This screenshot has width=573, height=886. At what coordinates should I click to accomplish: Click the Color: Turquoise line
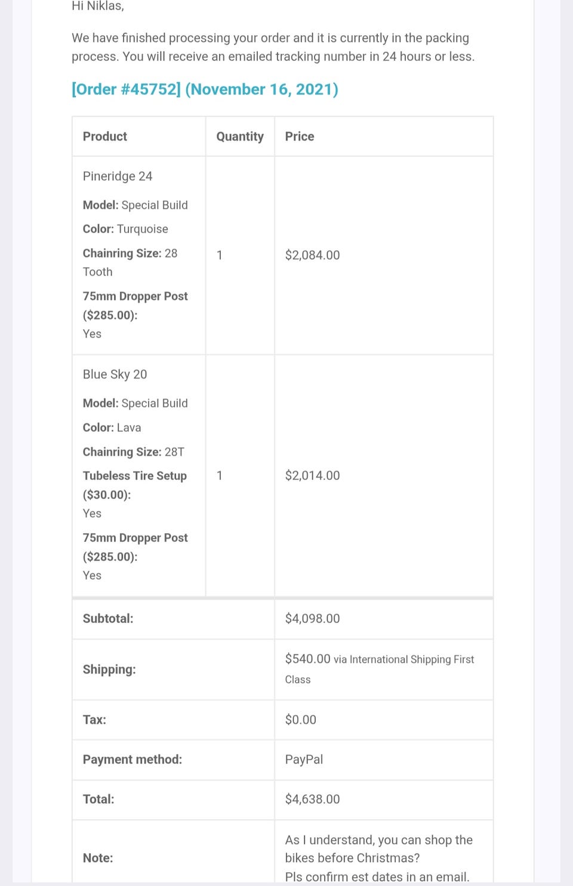[125, 229]
